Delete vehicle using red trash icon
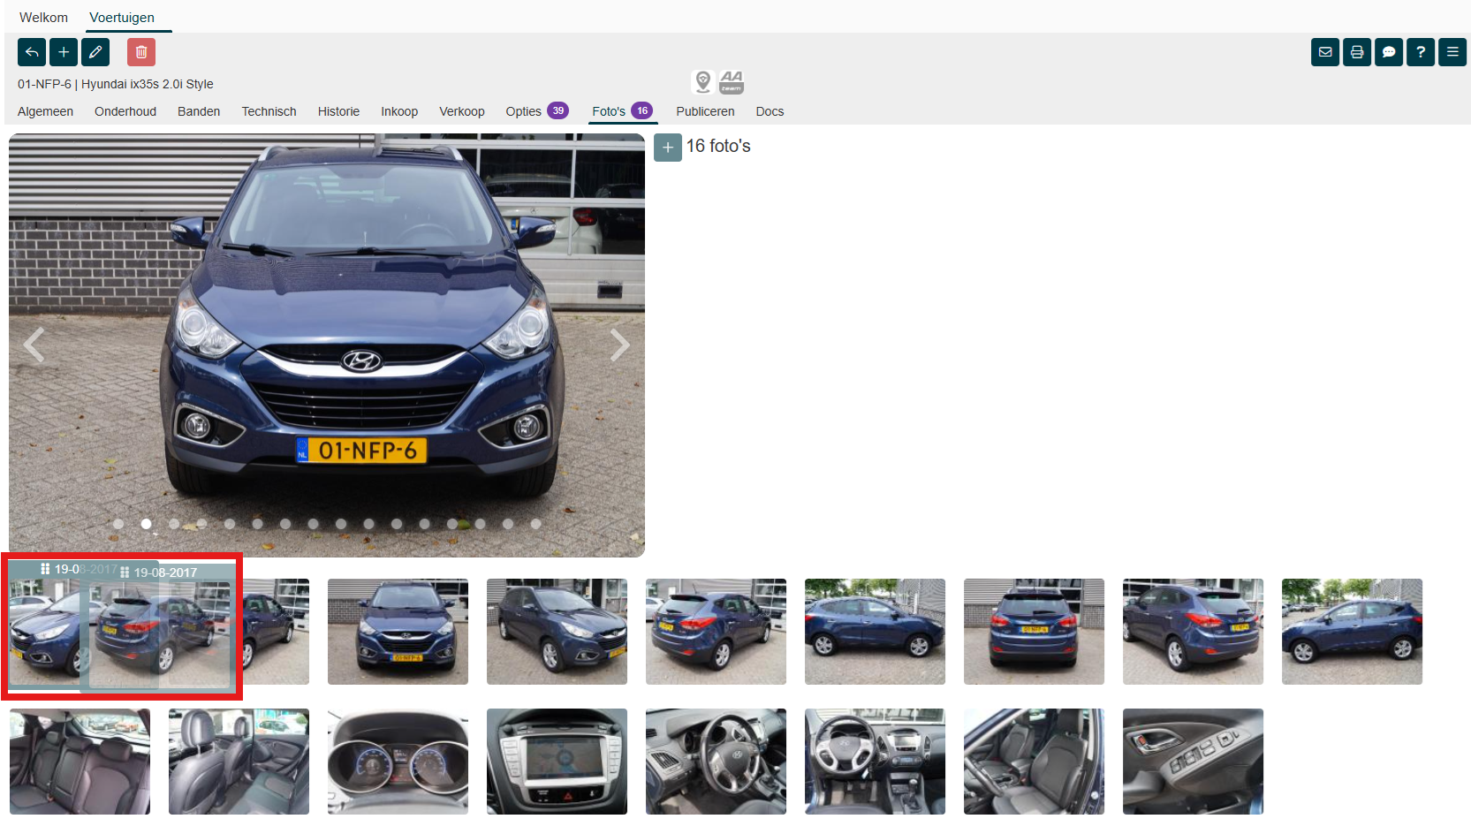 [x=141, y=52]
